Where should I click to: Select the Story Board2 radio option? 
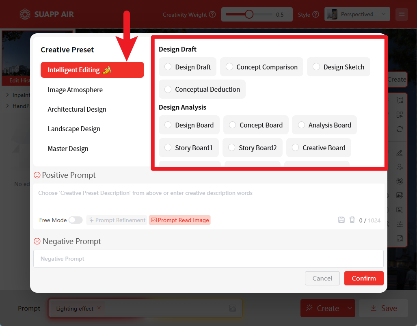(231, 148)
